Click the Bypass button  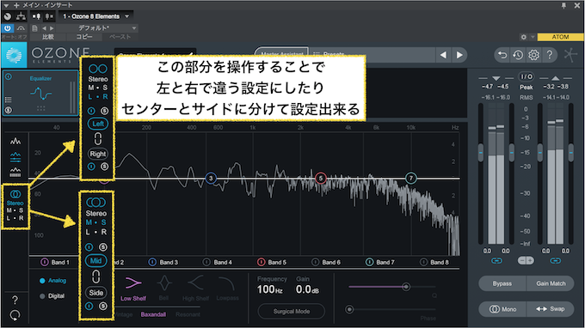(502, 283)
